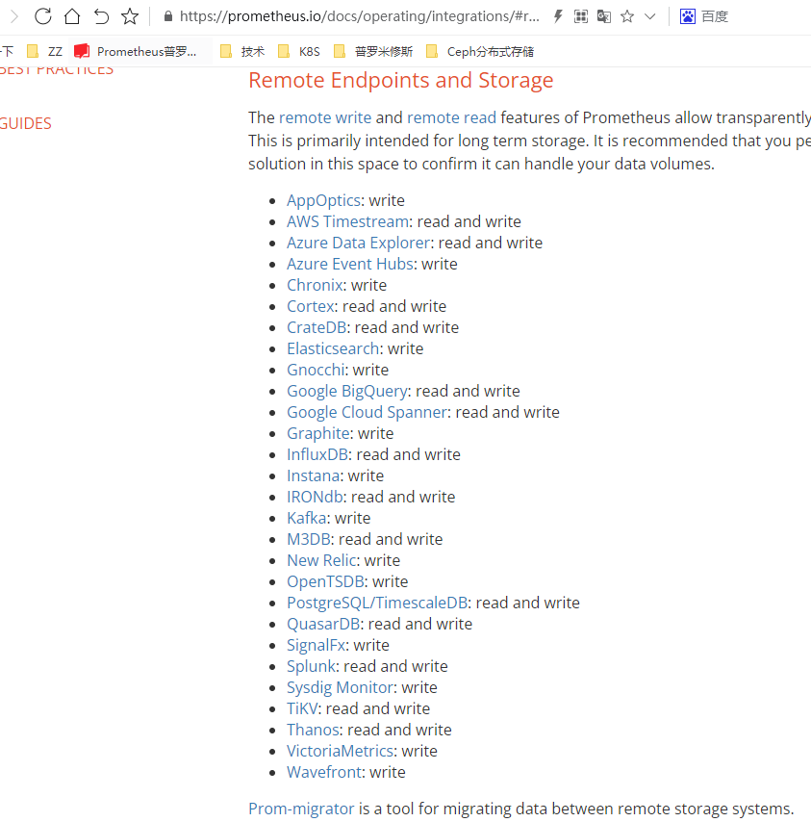Open the Ceph分布式存储 bookmark folder

tap(480, 51)
